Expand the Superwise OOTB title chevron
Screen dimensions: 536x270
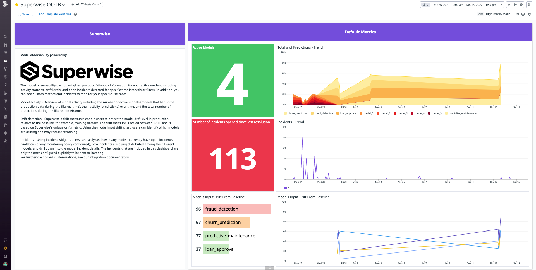63,4
